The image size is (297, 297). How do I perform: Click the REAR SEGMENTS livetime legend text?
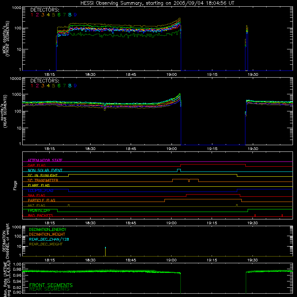point(49,289)
